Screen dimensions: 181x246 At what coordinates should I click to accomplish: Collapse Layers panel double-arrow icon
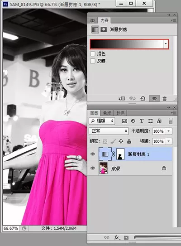tap(169, 108)
